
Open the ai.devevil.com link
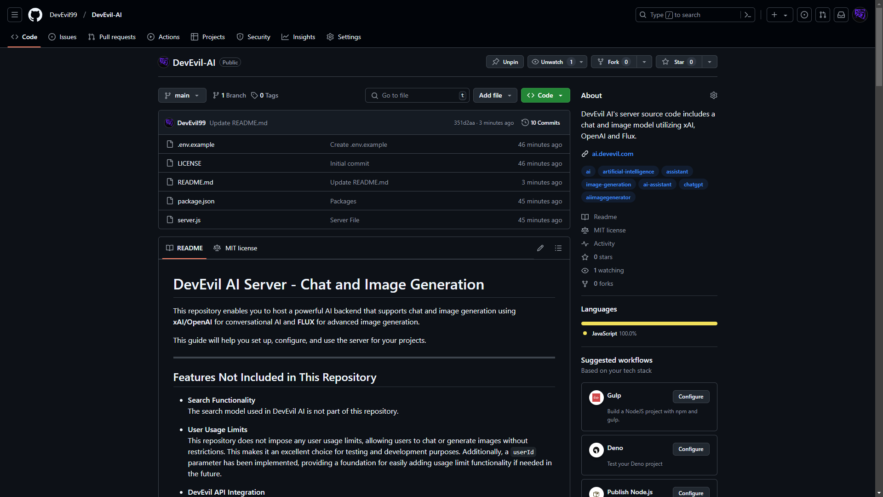click(613, 154)
